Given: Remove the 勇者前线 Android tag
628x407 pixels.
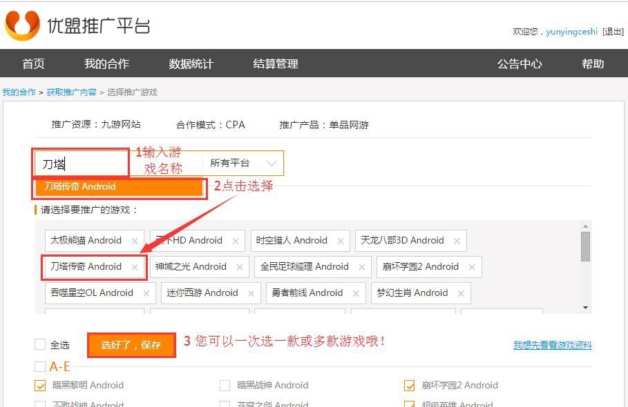Looking at the screenshot, I should [x=356, y=294].
